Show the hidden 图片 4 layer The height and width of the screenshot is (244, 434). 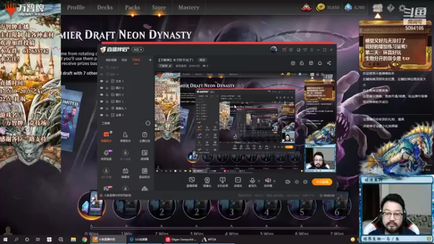point(101,74)
